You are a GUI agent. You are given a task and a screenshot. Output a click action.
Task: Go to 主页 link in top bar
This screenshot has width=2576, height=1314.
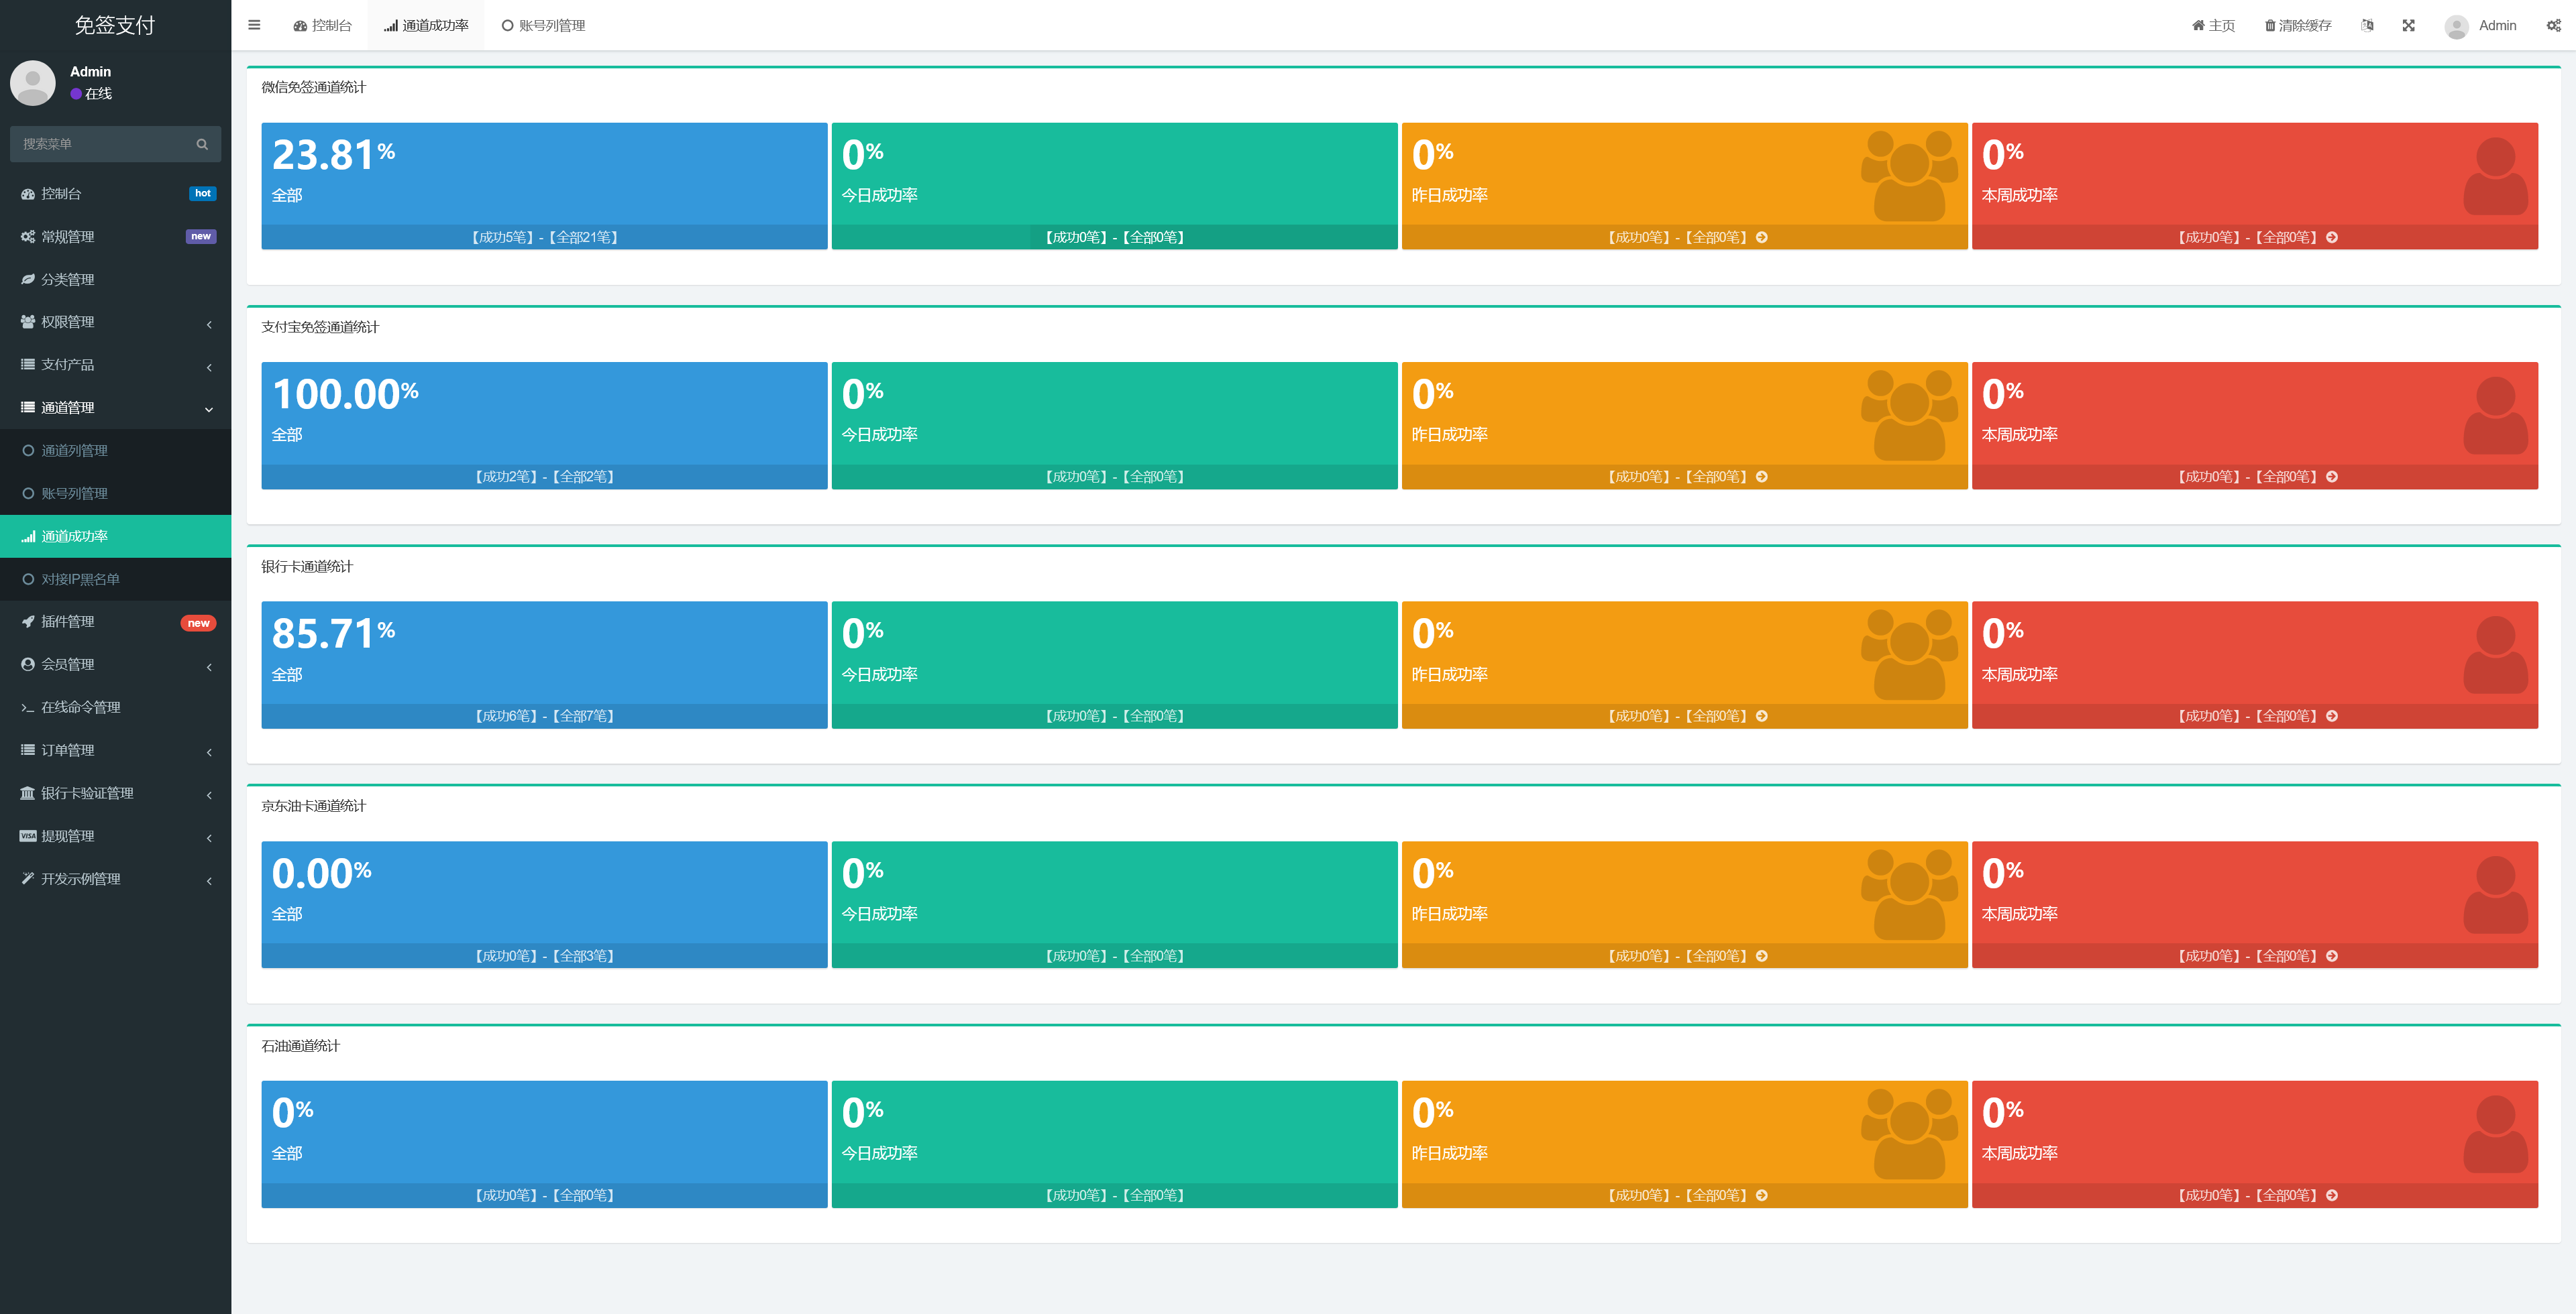(x=2213, y=25)
